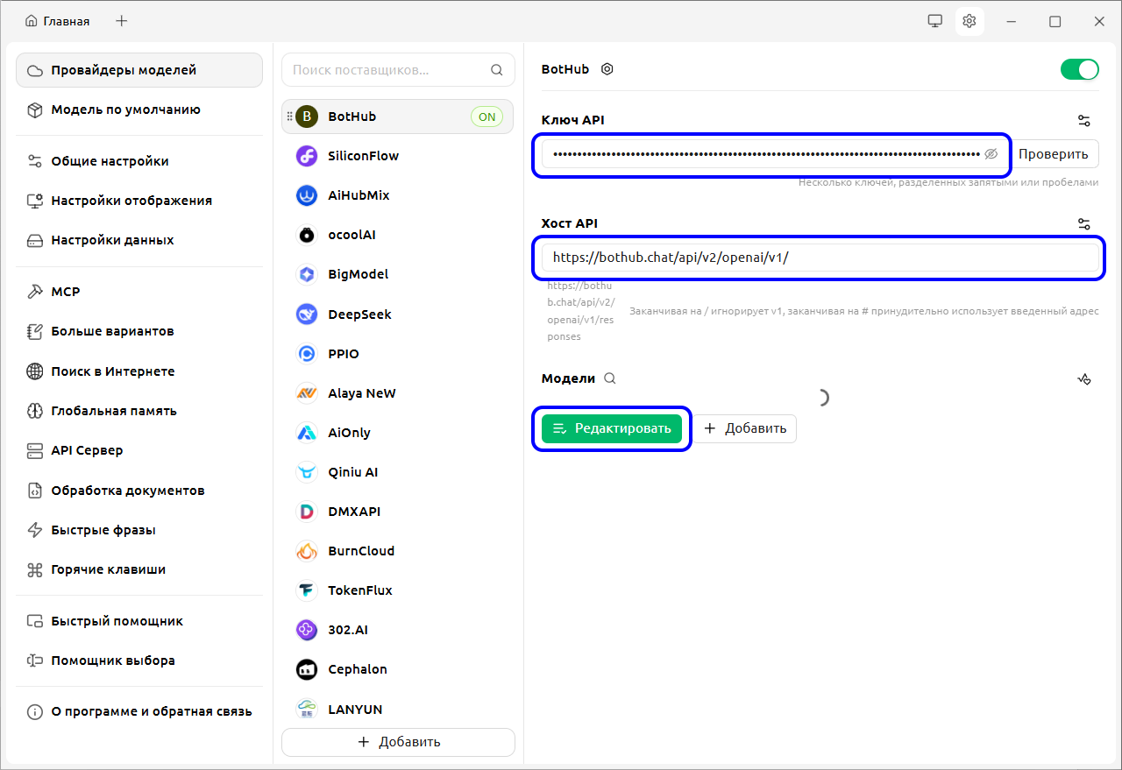Click the green Редактировать models button
Screen dimensions: 1122x770
click(611, 428)
